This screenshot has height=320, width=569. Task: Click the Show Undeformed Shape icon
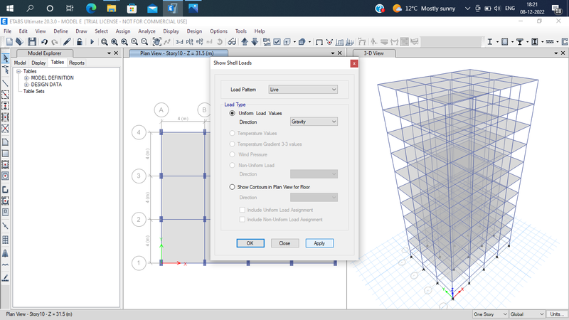click(319, 42)
